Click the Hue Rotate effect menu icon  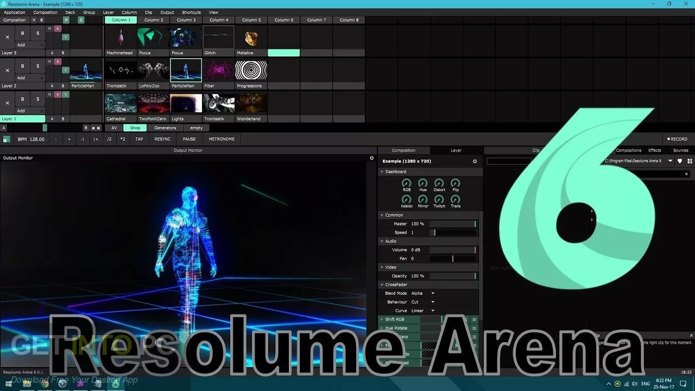click(474, 328)
